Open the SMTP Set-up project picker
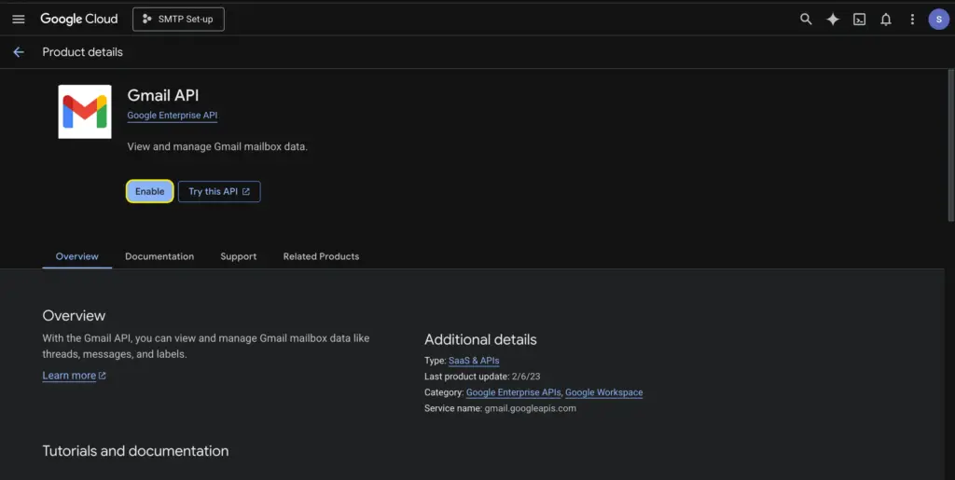Viewport: 955px width, 480px height. pos(178,19)
